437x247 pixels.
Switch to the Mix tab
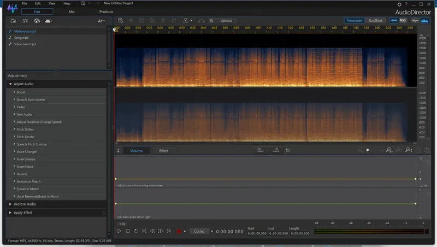click(x=72, y=11)
